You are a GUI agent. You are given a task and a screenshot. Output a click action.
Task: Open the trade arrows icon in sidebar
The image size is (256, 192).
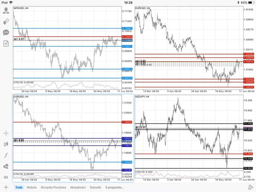(6, 21)
